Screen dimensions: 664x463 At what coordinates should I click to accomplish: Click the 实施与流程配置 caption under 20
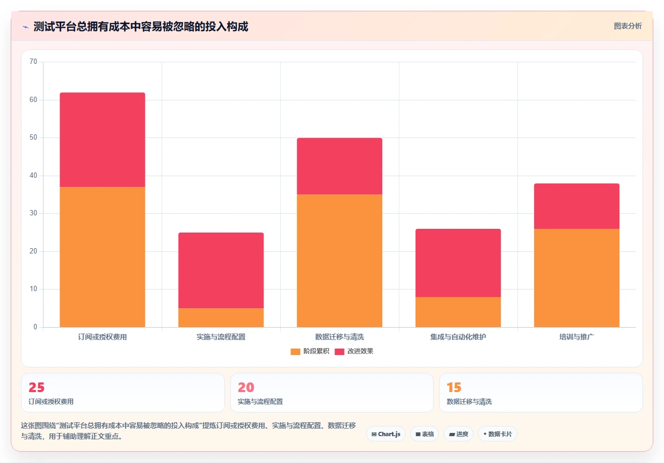[x=260, y=401]
